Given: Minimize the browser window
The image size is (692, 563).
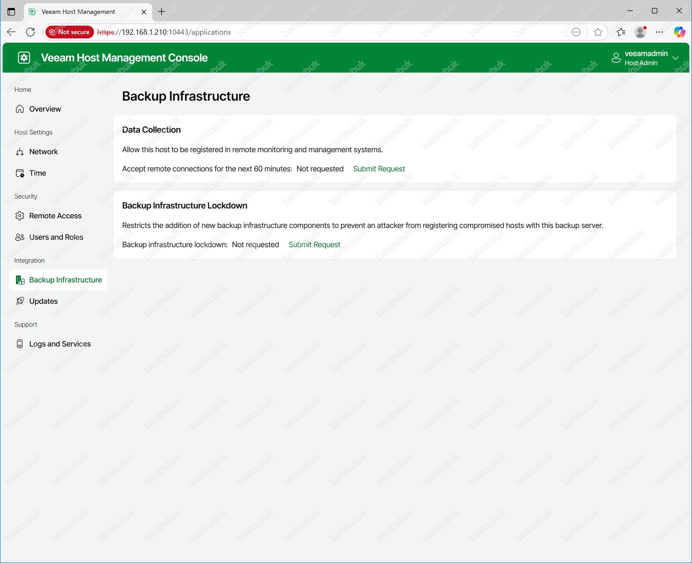Looking at the screenshot, I should pos(630,11).
